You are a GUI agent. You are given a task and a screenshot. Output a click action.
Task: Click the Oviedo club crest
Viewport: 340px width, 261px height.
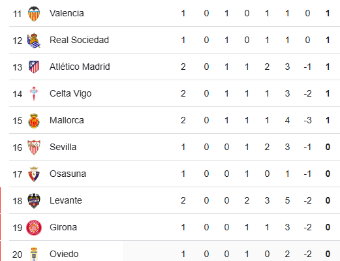click(x=34, y=254)
